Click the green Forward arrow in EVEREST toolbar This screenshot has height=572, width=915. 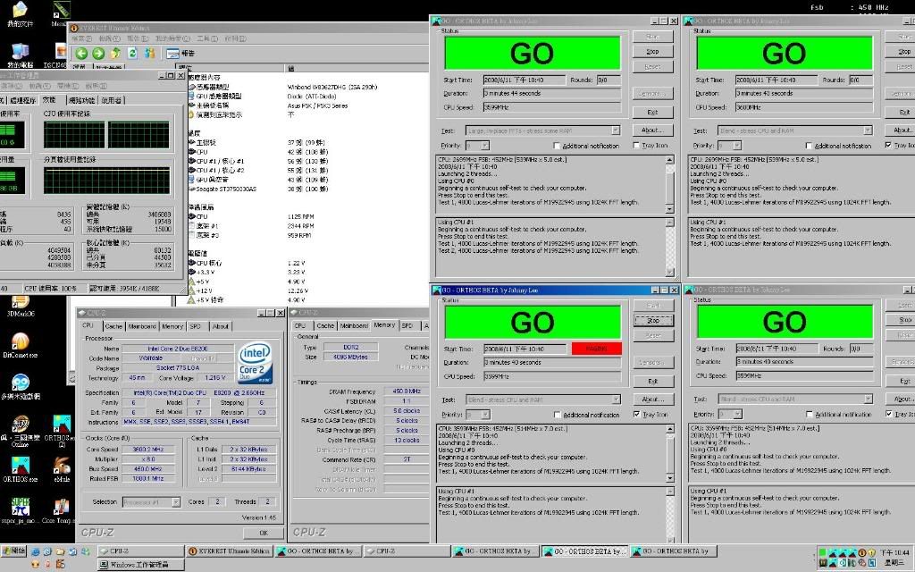98,53
